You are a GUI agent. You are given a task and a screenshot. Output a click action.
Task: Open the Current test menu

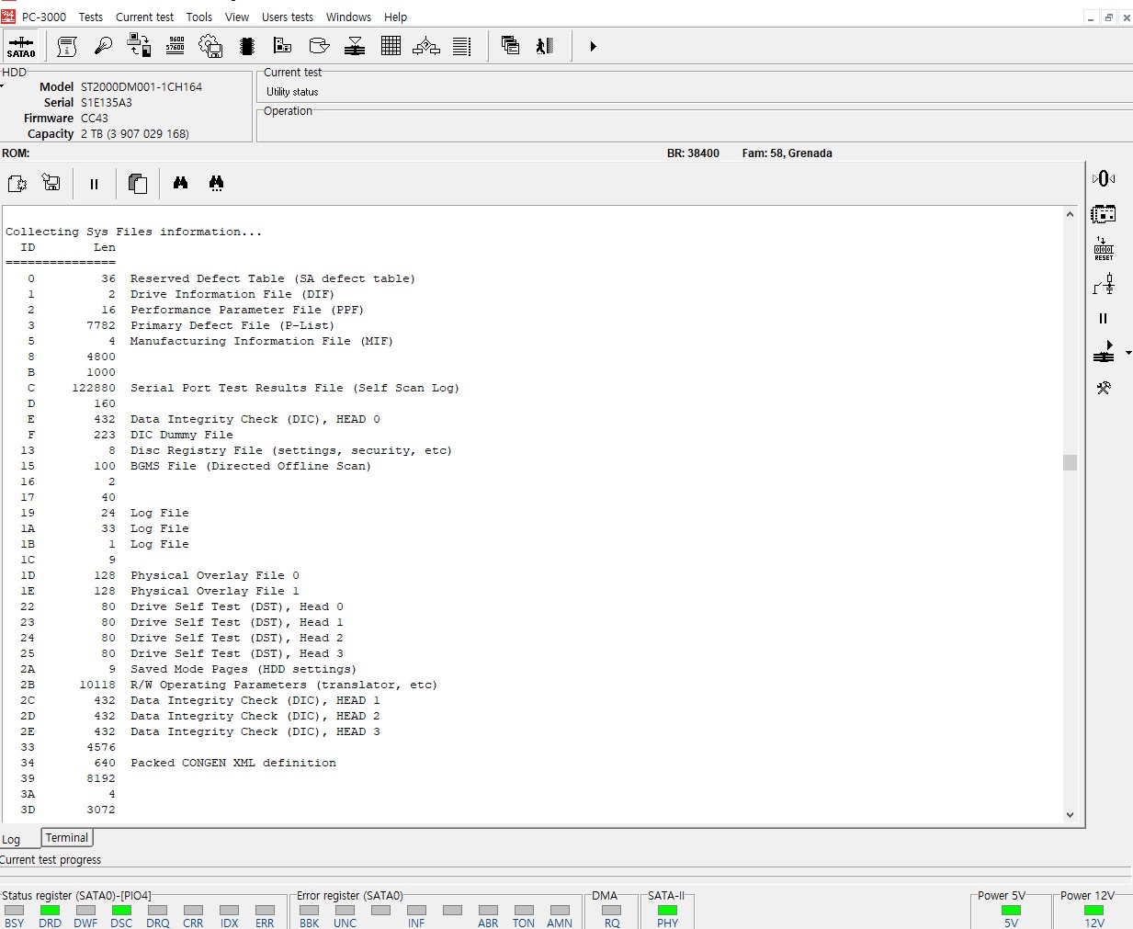coord(144,17)
